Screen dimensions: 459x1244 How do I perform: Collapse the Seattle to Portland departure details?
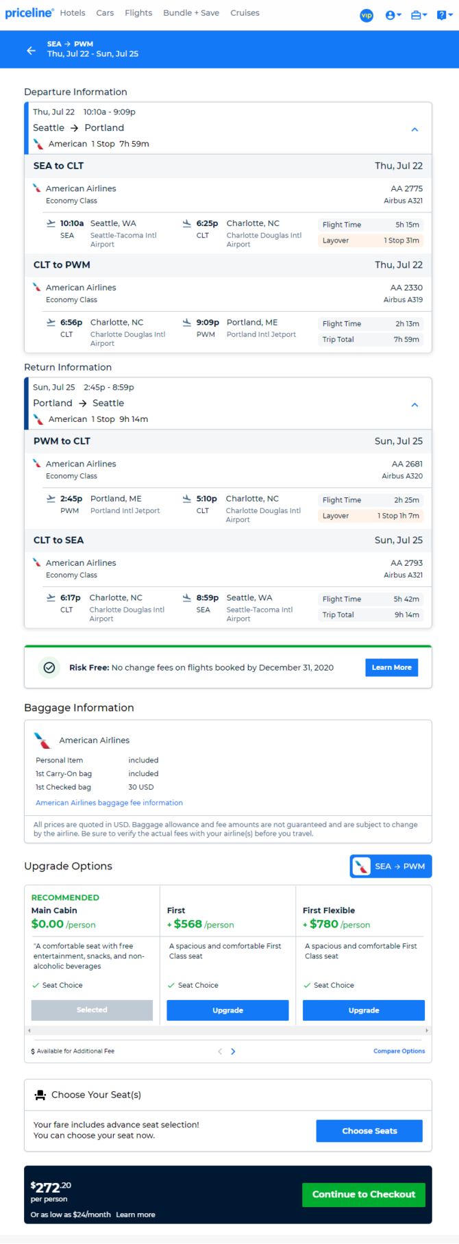tap(414, 129)
